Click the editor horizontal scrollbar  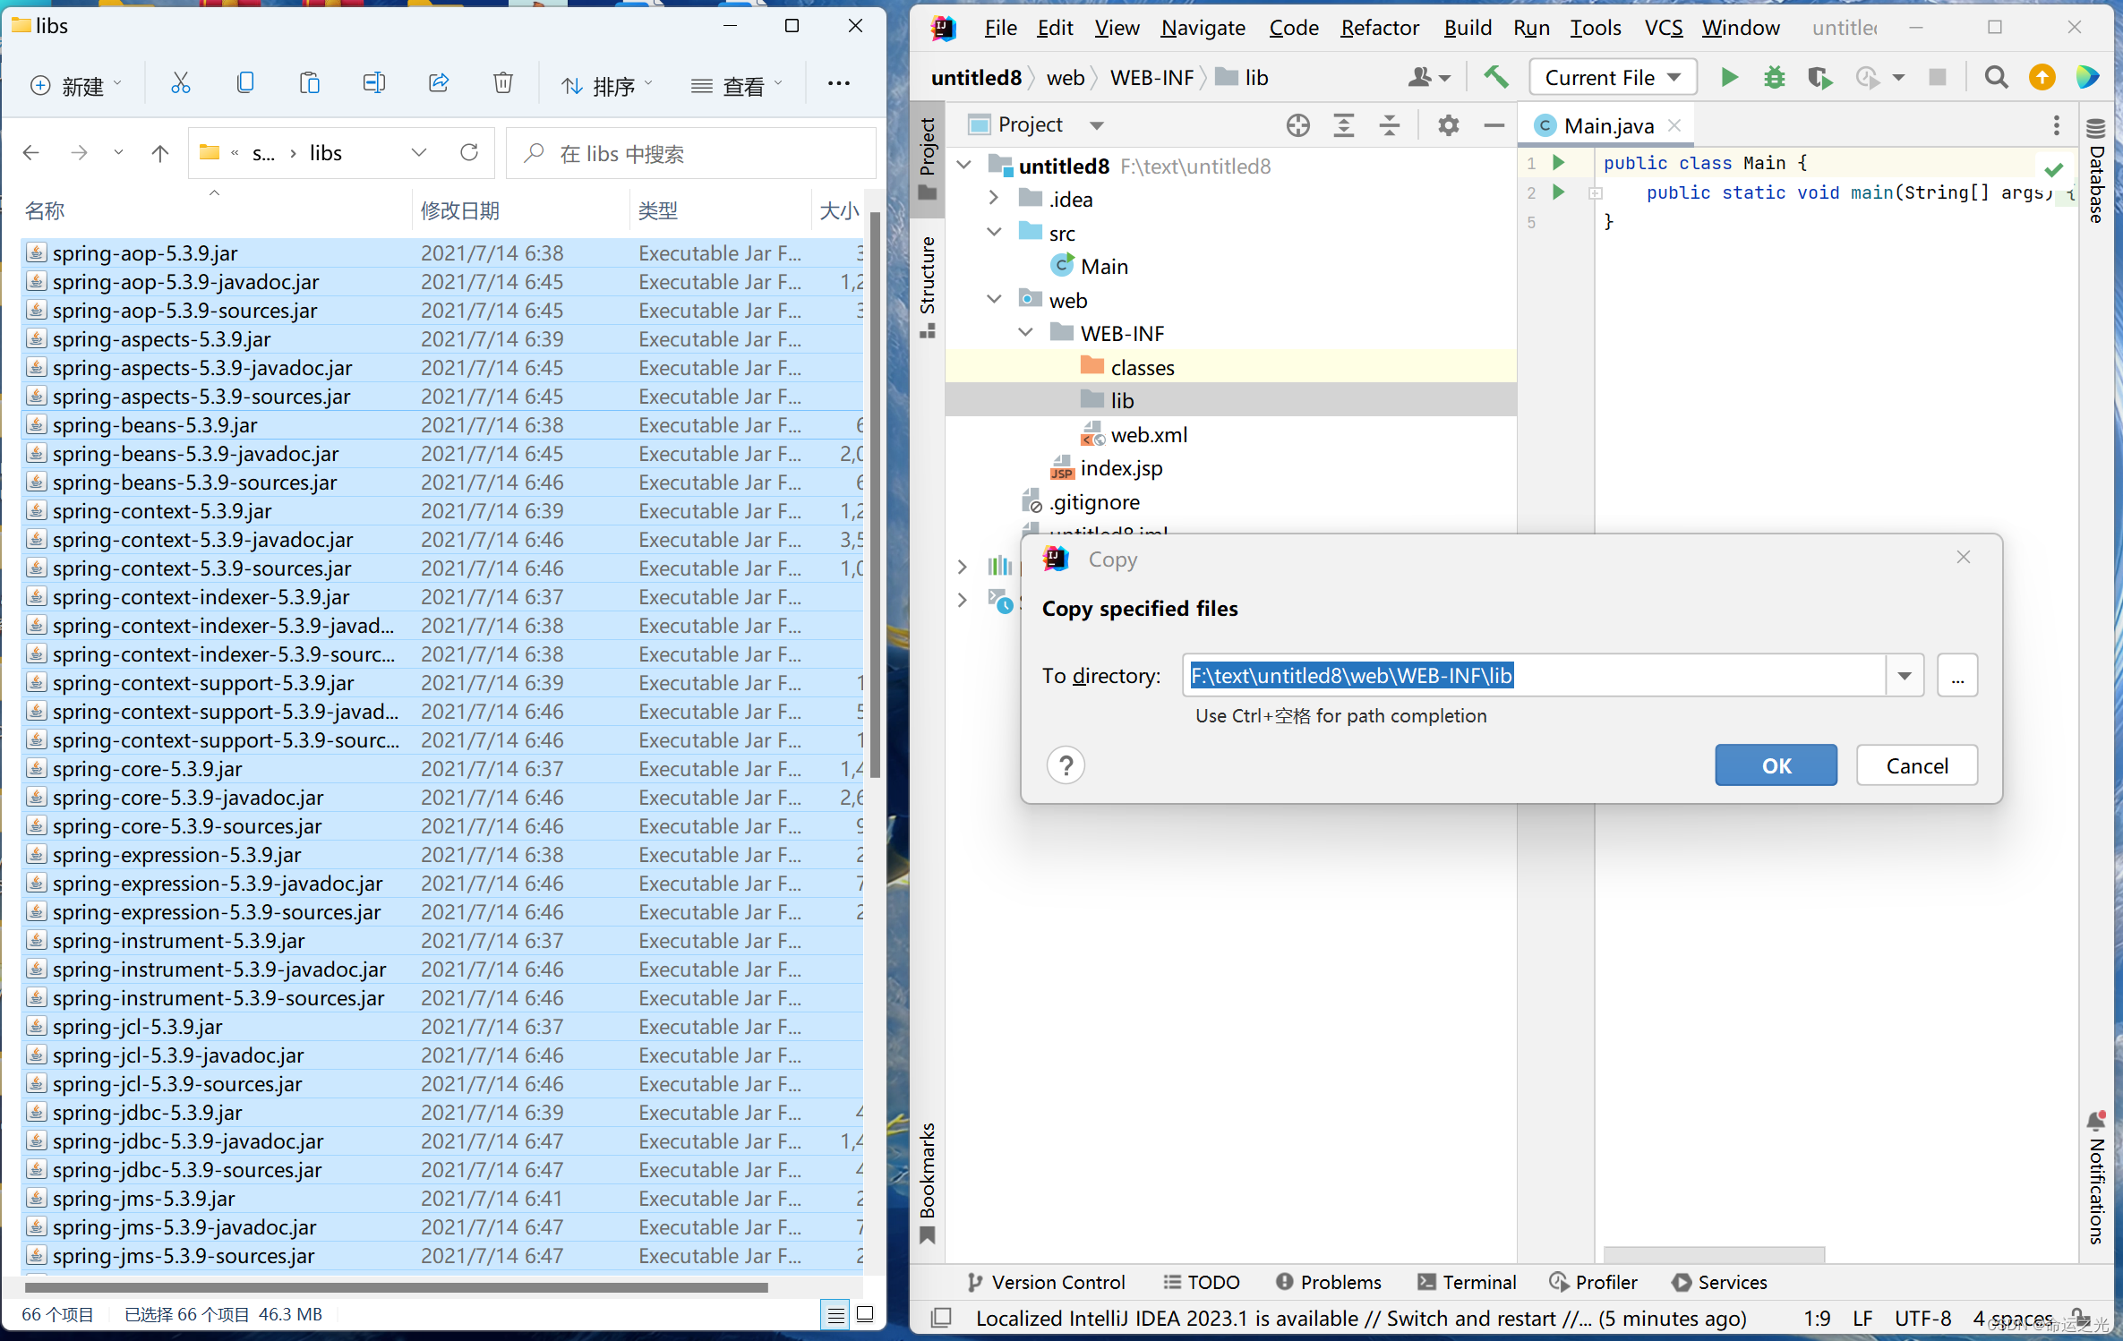(x=1713, y=1253)
